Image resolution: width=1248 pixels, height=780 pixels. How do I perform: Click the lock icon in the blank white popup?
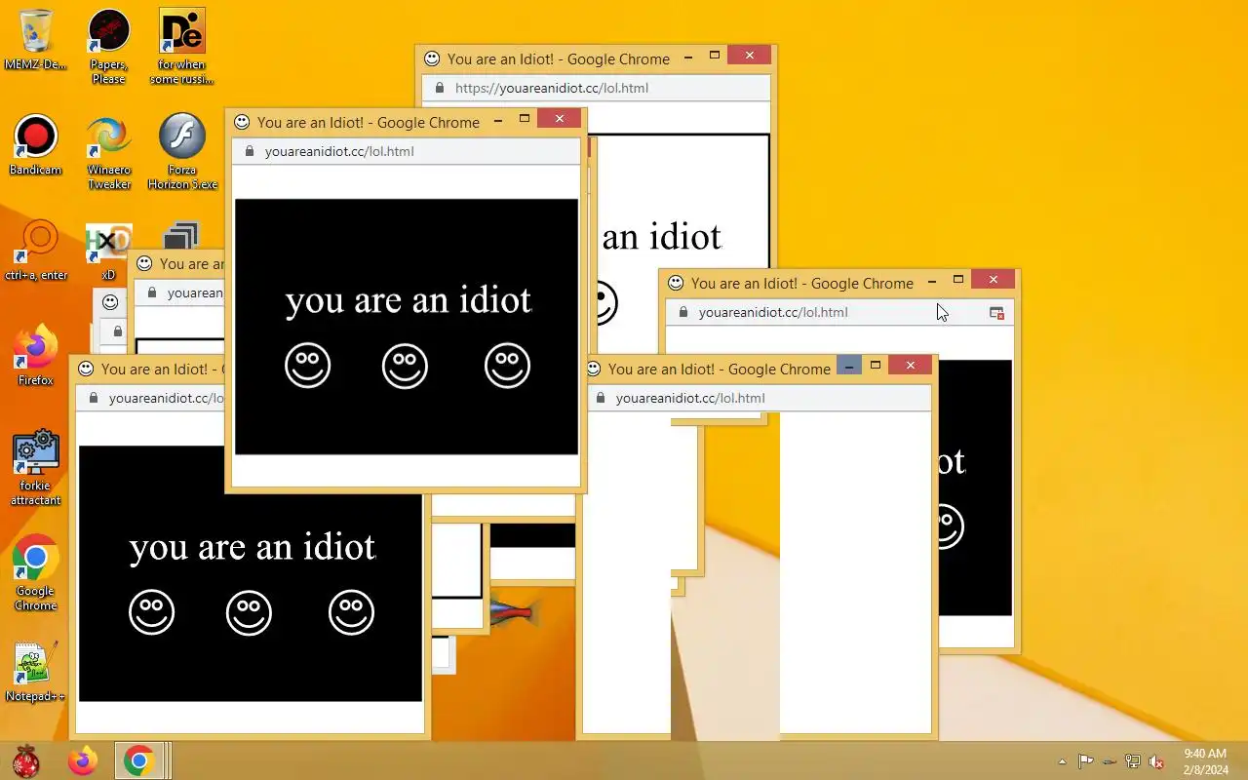coord(600,398)
